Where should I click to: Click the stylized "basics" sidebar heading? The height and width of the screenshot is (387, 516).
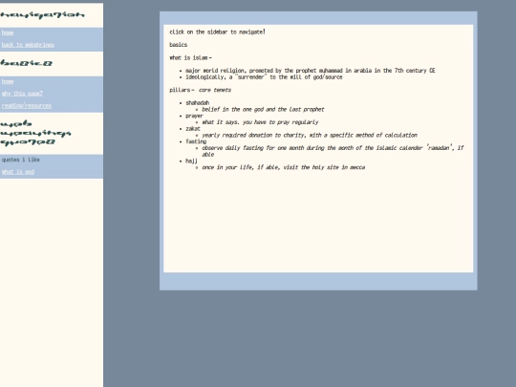click(26, 63)
